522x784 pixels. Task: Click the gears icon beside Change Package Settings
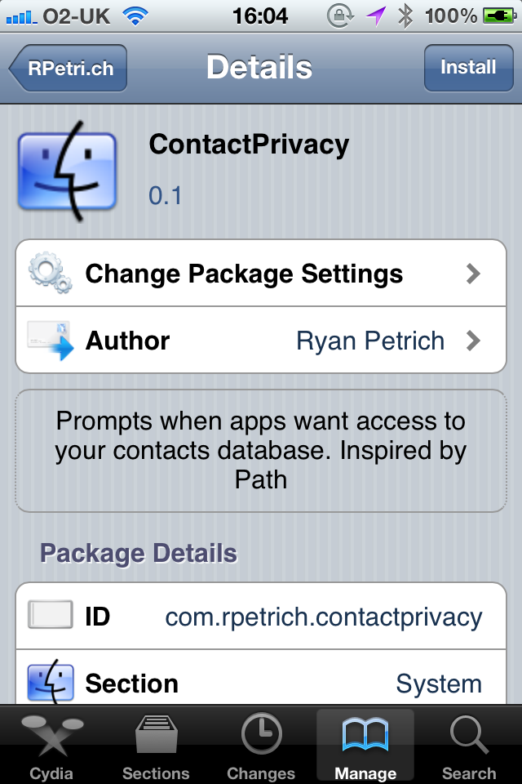[x=50, y=273]
